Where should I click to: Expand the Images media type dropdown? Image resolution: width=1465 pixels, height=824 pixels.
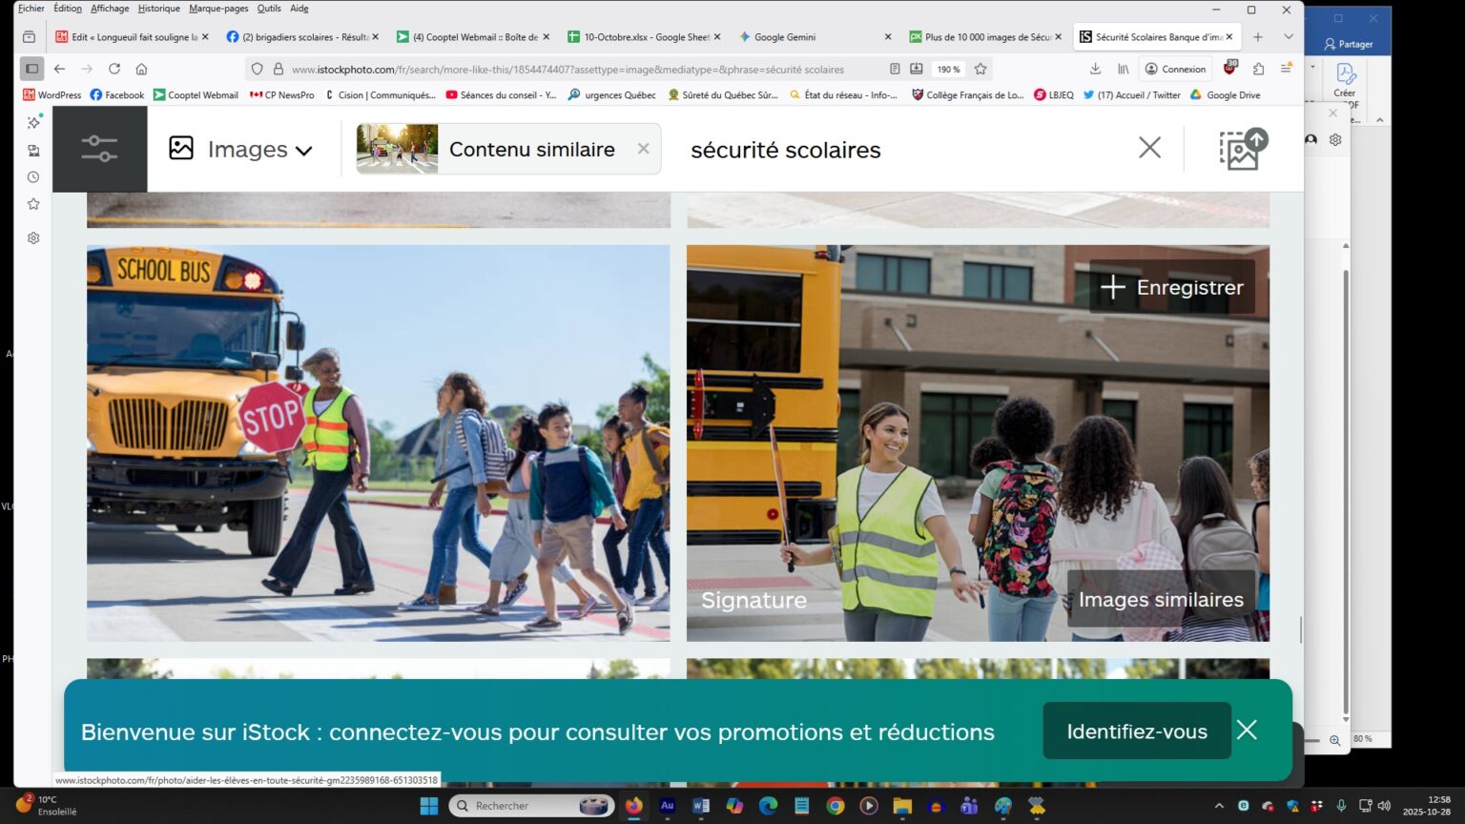pyautogui.click(x=241, y=150)
